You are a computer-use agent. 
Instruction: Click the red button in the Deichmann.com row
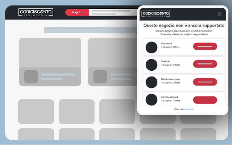tap(205, 82)
